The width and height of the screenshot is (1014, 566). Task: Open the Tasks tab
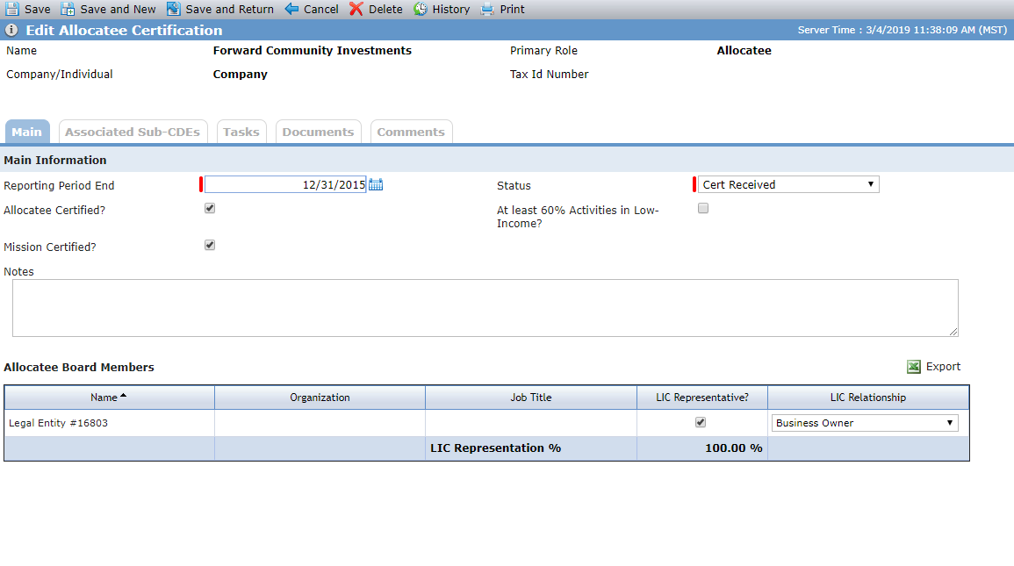[x=241, y=132]
